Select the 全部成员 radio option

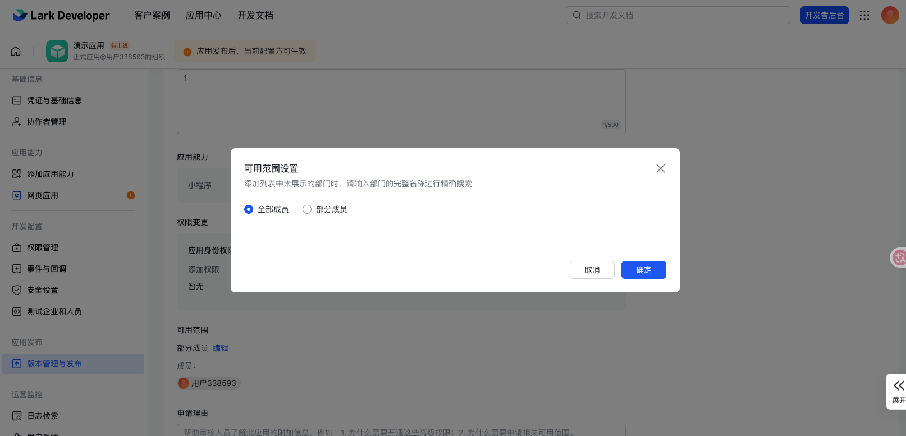[x=249, y=209]
